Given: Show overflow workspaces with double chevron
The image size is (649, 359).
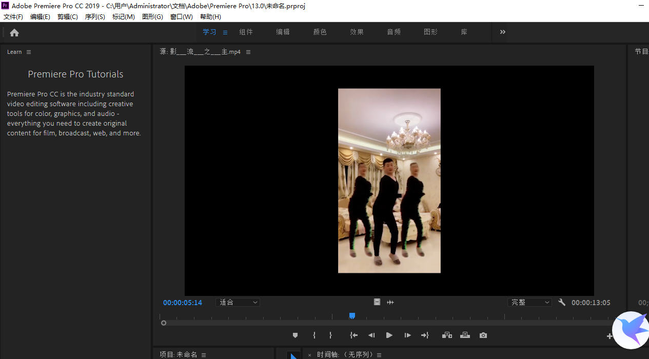Looking at the screenshot, I should pyautogui.click(x=503, y=32).
